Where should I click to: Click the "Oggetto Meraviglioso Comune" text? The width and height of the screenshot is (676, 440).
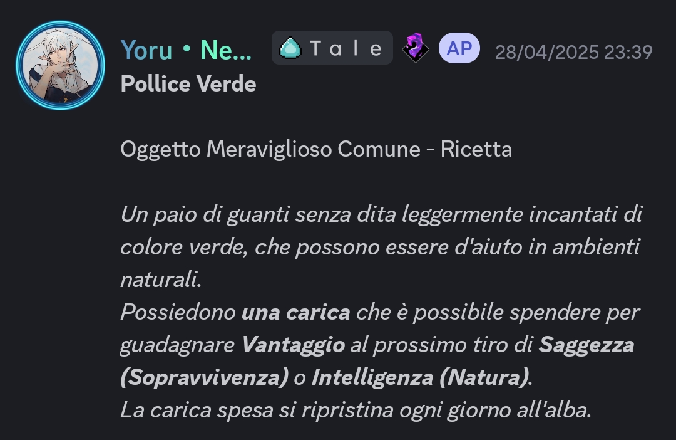pos(270,150)
